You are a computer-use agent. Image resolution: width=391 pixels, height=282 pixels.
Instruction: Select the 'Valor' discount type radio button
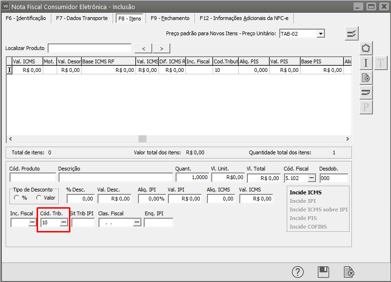39,198
